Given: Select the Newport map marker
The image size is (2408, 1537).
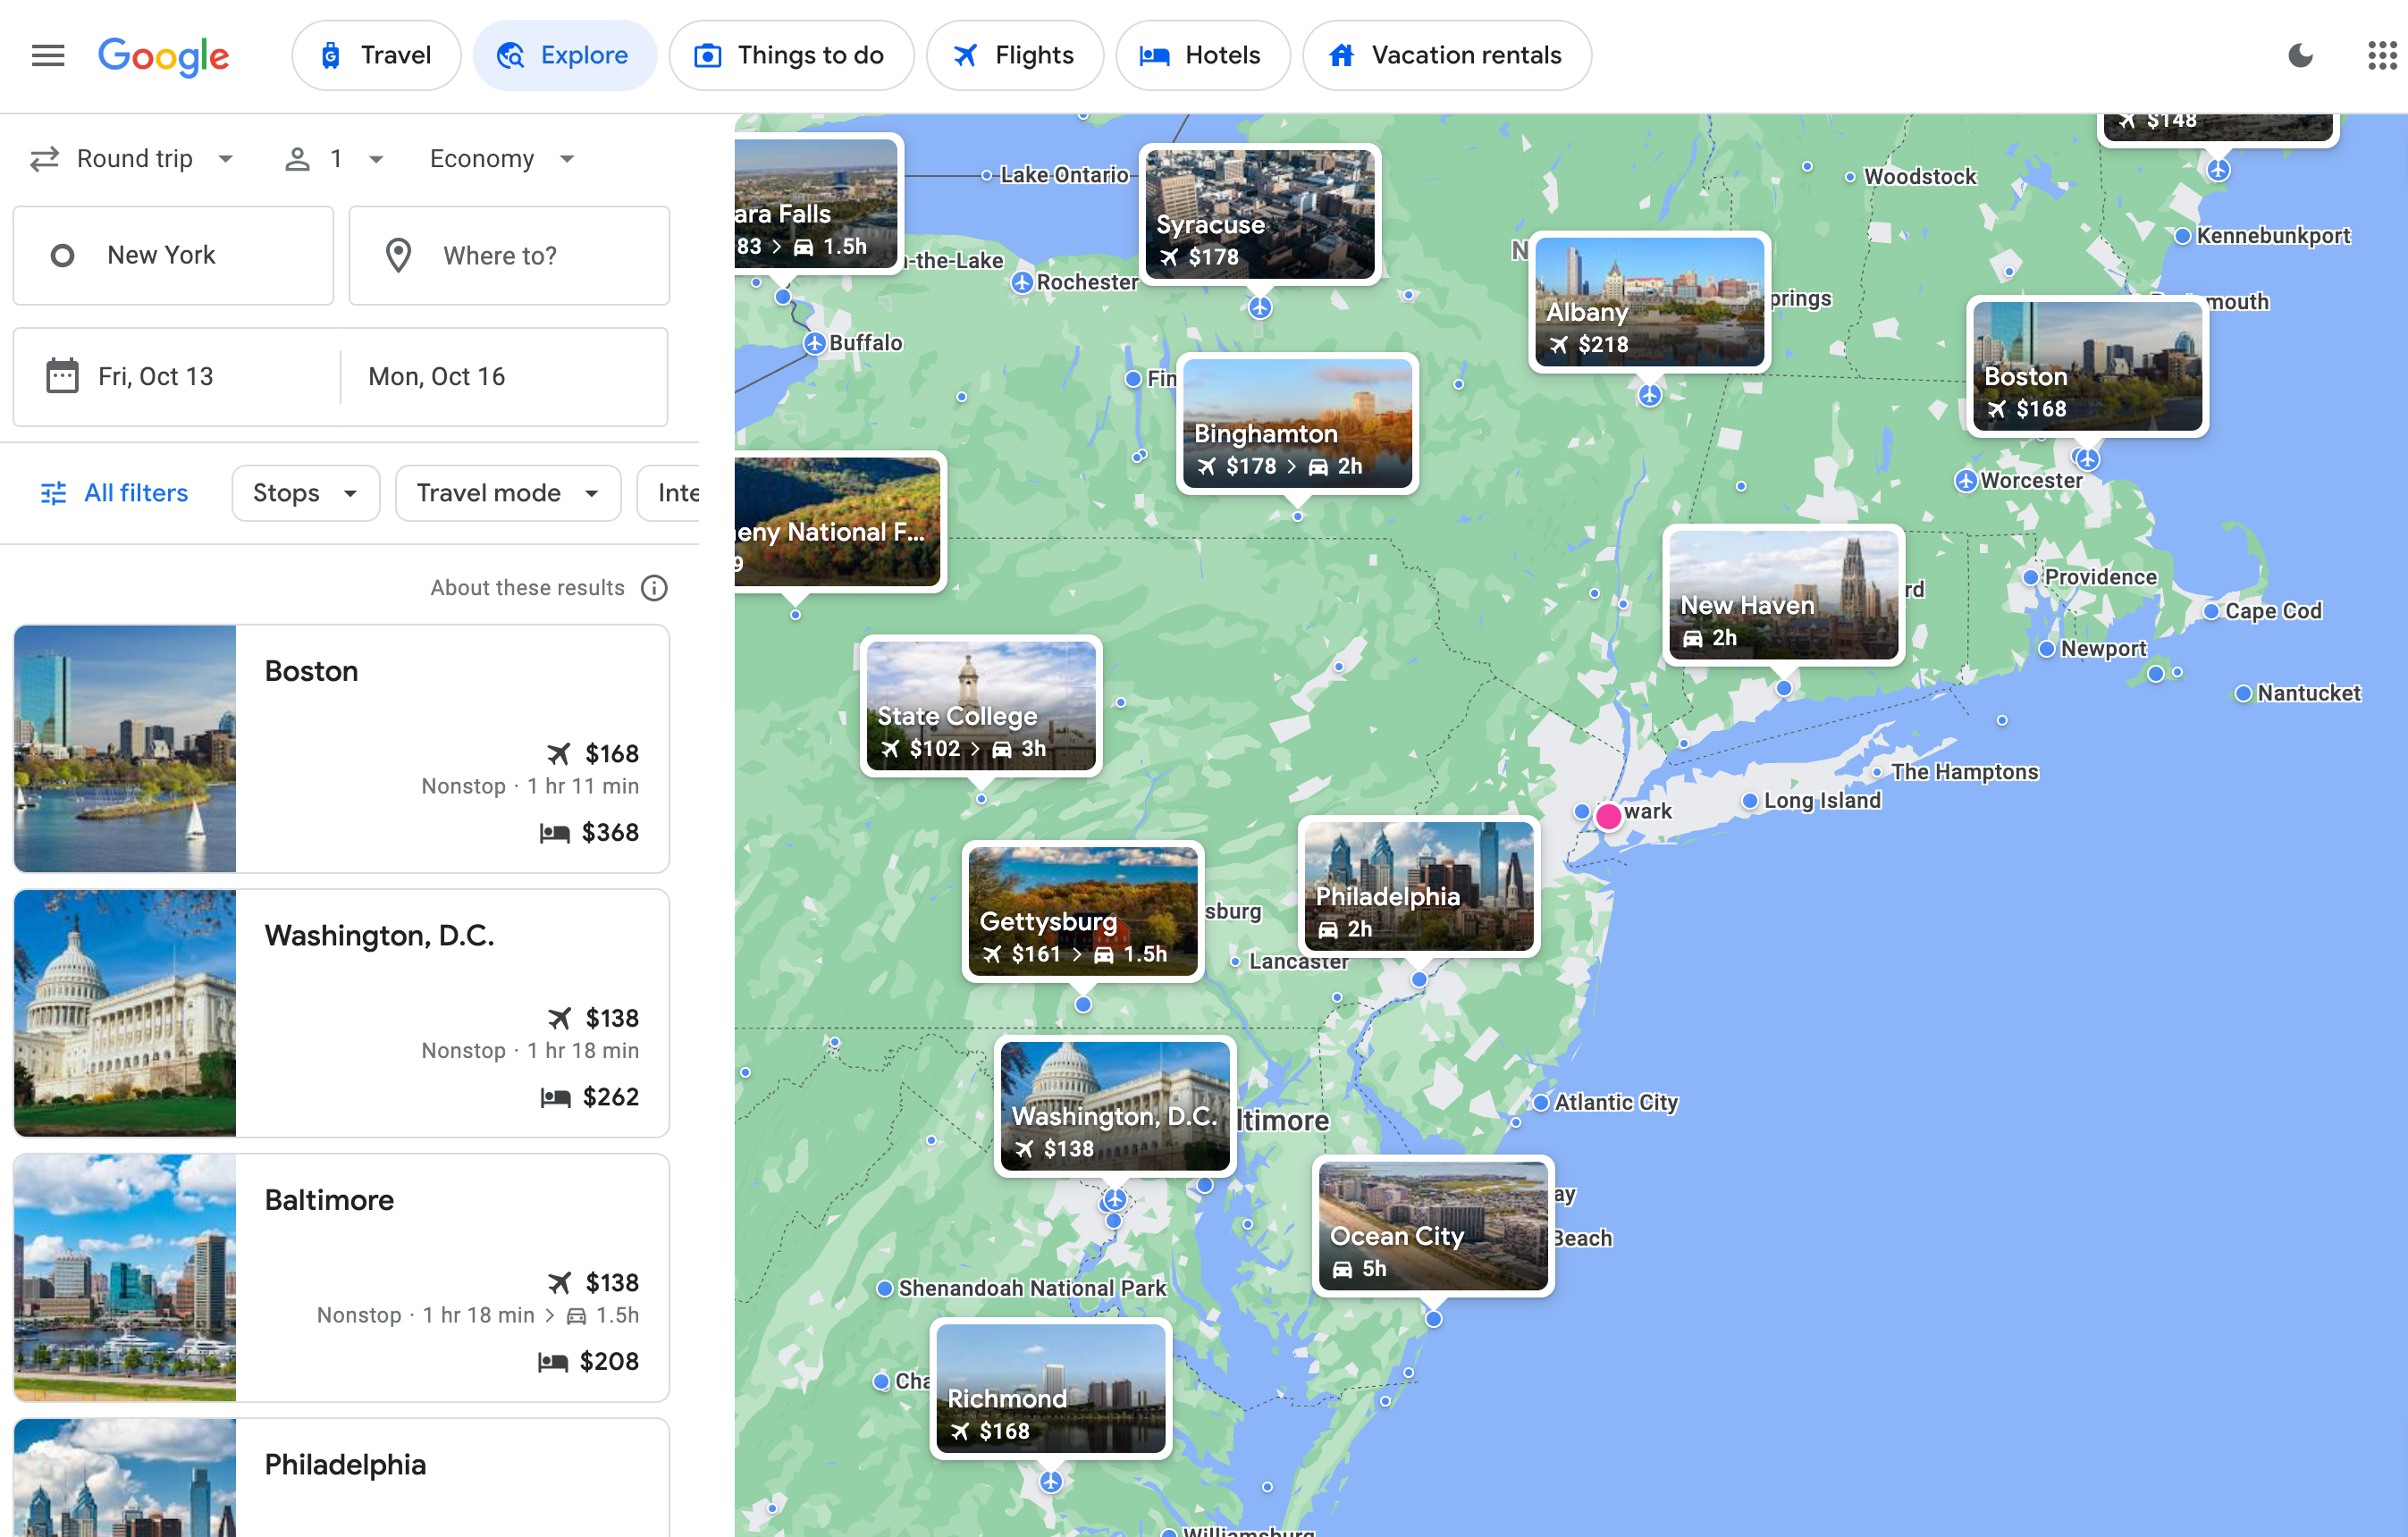Looking at the screenshot, I should (2046, 649).
